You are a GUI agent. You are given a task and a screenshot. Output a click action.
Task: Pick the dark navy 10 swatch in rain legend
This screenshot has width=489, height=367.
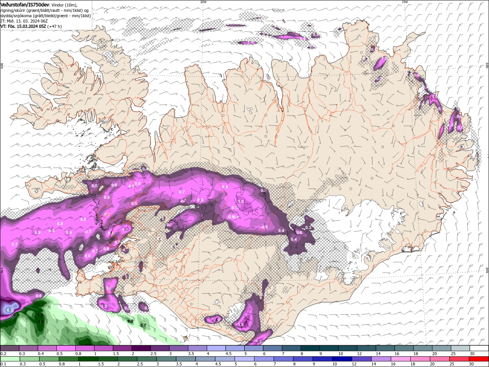[342, 359]
